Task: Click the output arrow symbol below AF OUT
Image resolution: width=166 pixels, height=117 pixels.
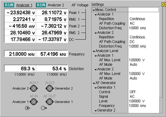Action: pos(44,108)
